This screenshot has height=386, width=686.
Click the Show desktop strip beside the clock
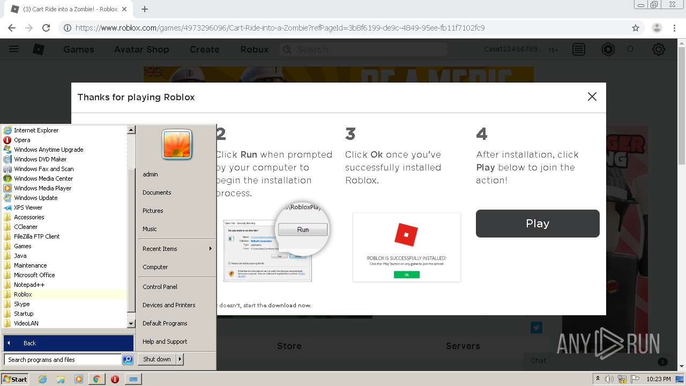coord(681,379)
